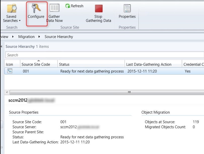Sort by Source Site Code column
Screen dimensions: 204x154
36,65
